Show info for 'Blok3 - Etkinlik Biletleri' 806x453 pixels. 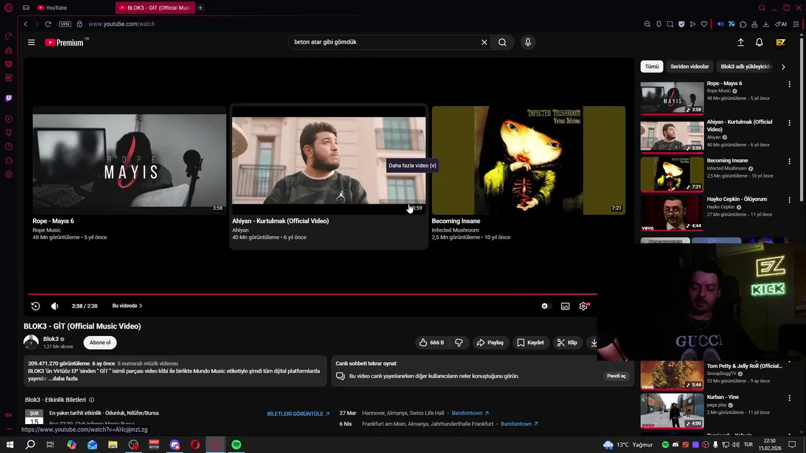coord(91,400)
